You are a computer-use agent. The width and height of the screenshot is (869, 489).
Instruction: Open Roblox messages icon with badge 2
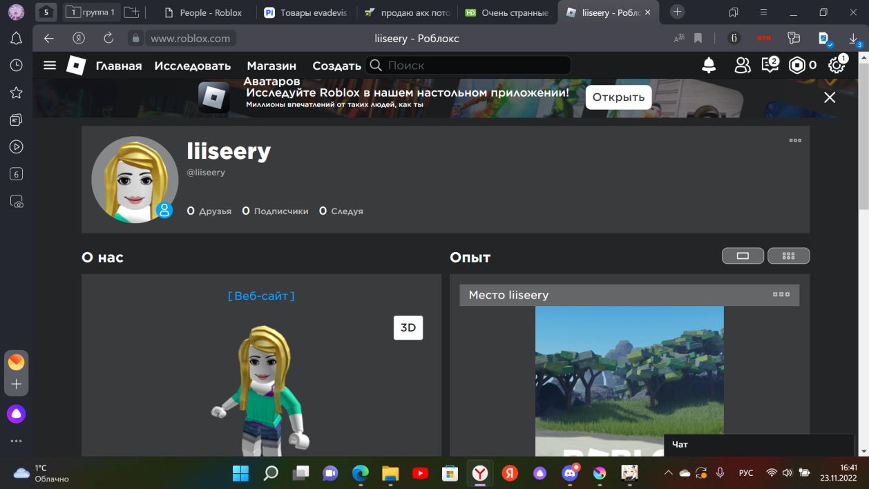(770, 65)
